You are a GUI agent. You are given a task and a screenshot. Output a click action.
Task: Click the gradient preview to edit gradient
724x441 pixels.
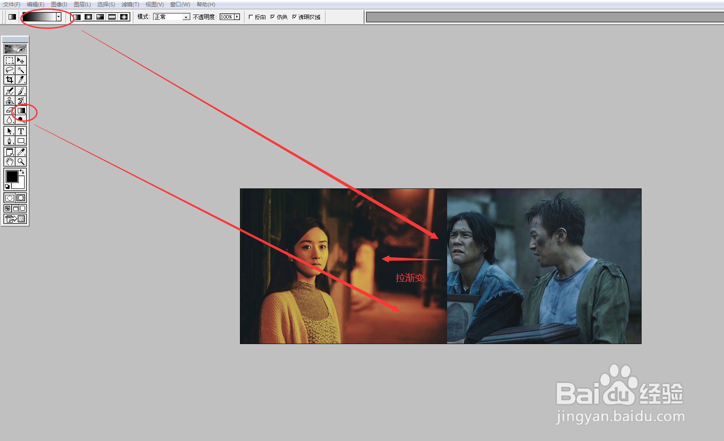(x=40, y=17)
